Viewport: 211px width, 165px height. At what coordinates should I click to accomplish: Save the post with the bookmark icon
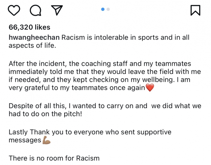[196, 10]
